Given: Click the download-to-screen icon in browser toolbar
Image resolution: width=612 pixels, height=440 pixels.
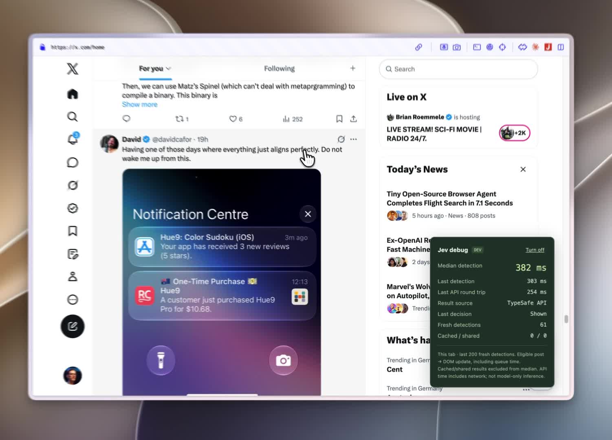Looking at the screenshot, I should point(444,47).
